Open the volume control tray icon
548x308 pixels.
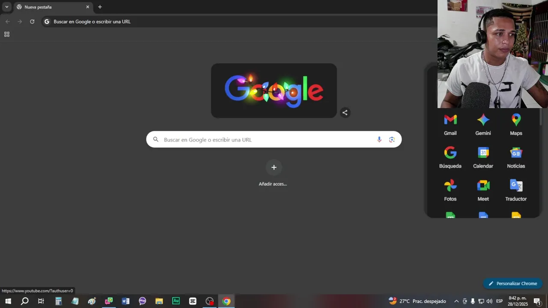489,301
